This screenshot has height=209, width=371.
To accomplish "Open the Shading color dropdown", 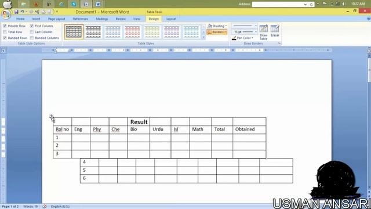I will 225,26.
